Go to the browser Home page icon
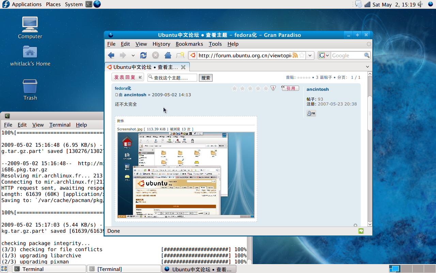 click(x=168, y=55)
